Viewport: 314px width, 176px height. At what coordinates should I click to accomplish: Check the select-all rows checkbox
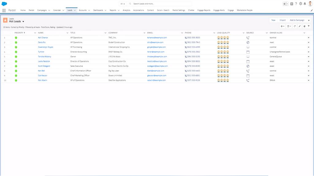11,33
